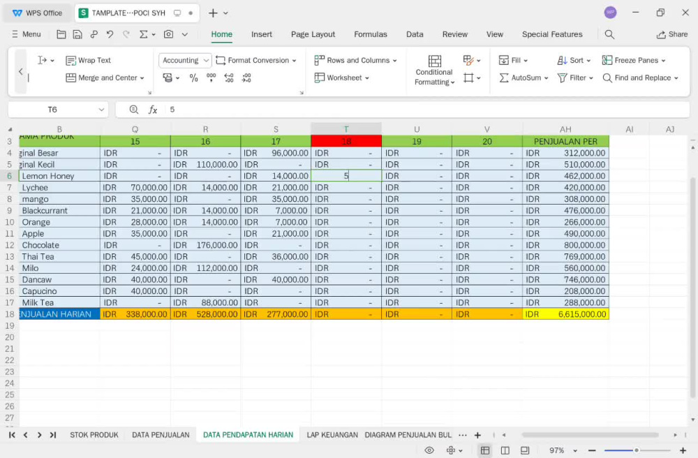Image resolution: width=698 pixels, height=458 pixels.
Task: Click the Select All corner triangle
Action: (10, 130)
